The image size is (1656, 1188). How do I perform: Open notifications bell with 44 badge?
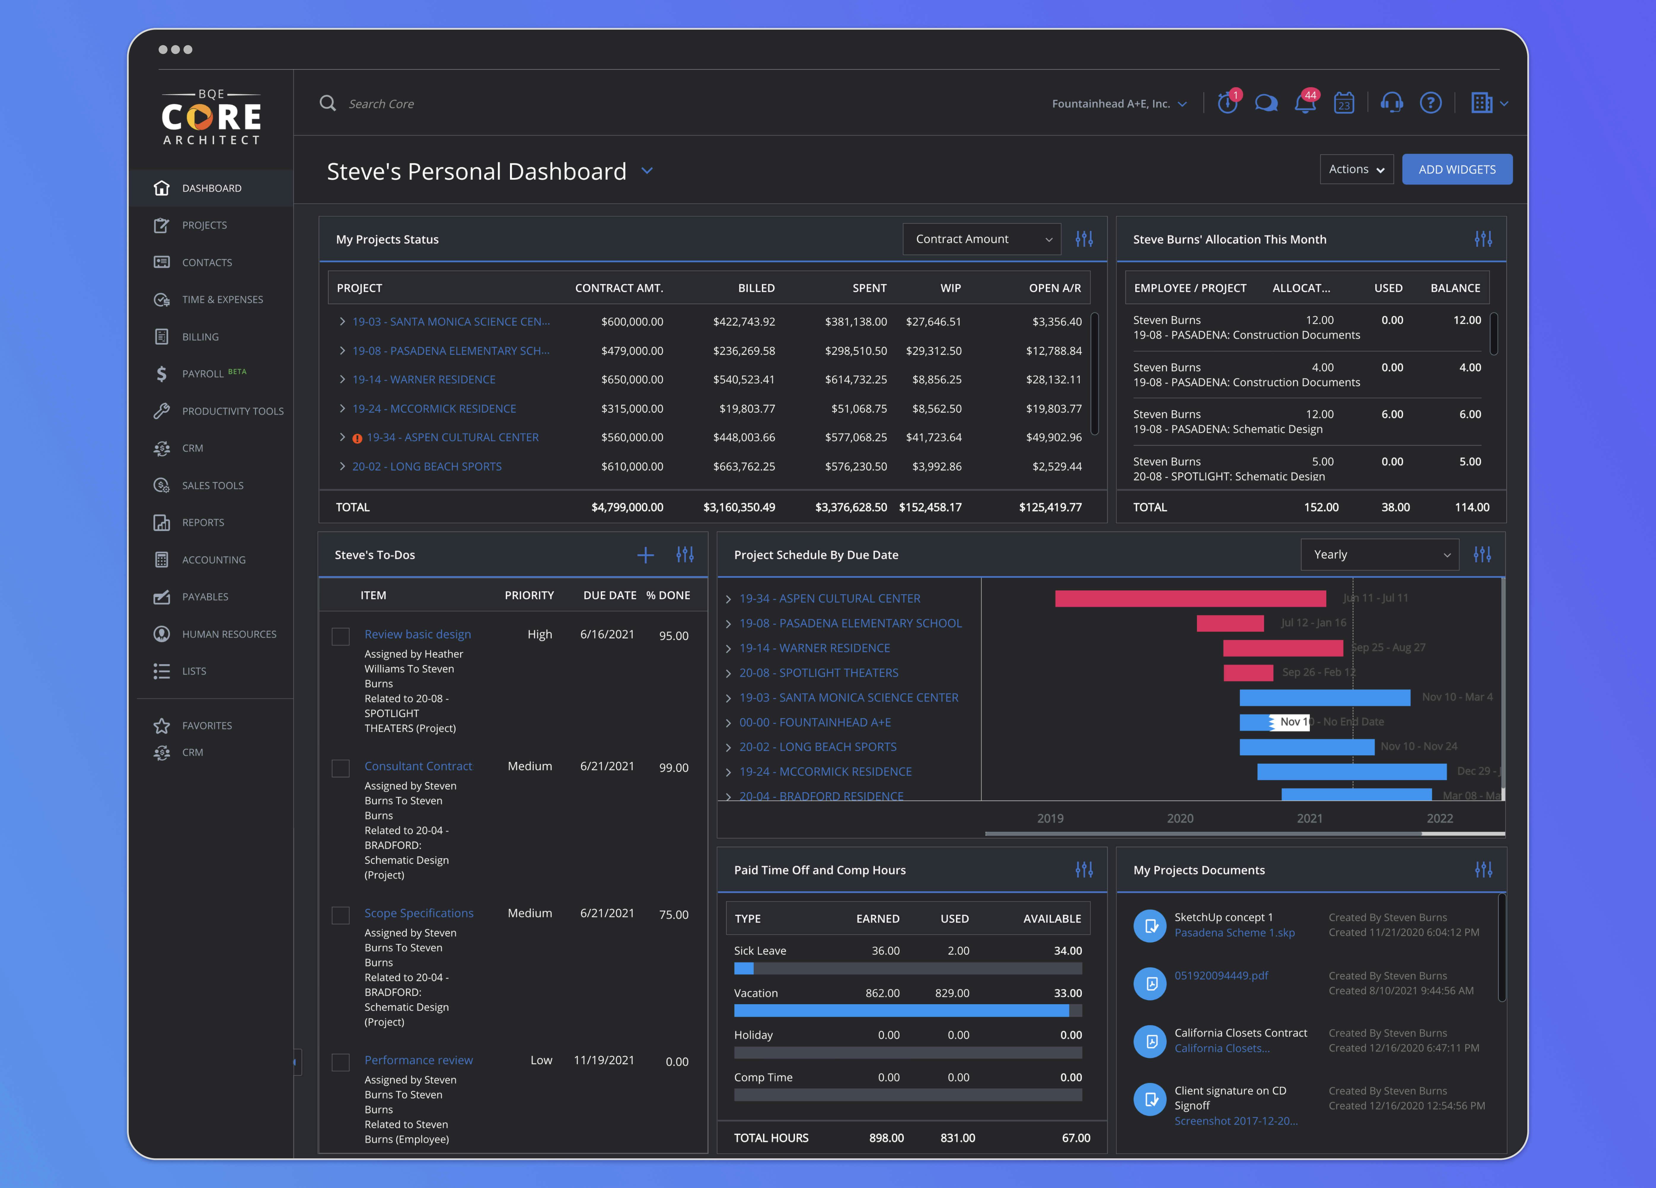(x=1305, y=104)
